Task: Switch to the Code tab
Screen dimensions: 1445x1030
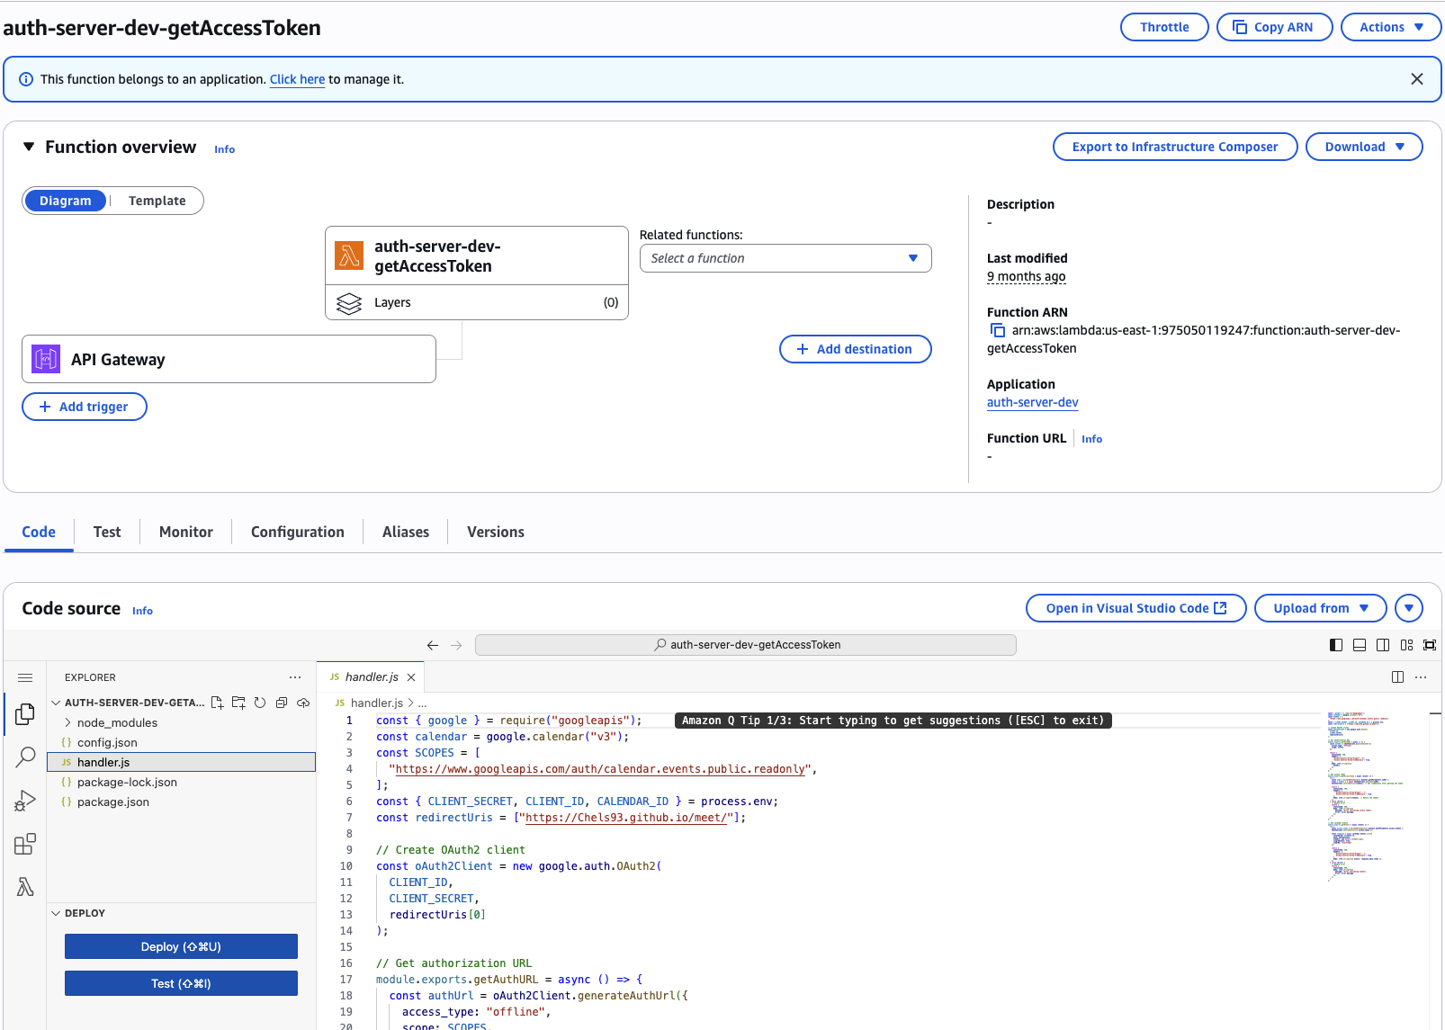Action: tap(39, 532)
